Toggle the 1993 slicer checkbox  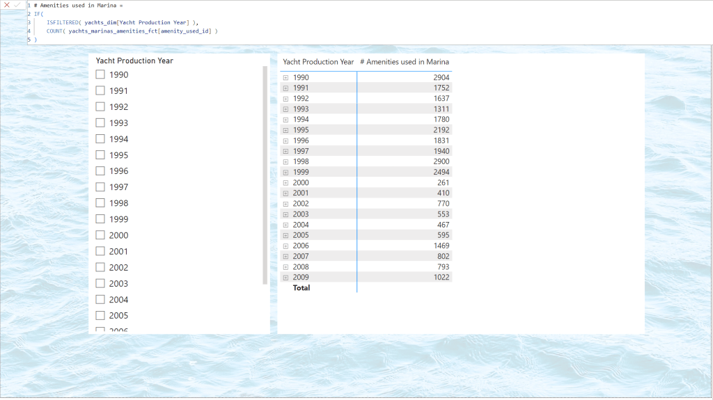(x=100, y=123)
